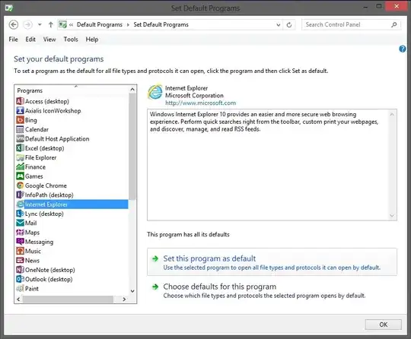Viewport: 411px width, 339px height.
Task: Click the Paint program icon
Action: coord(21,289)
